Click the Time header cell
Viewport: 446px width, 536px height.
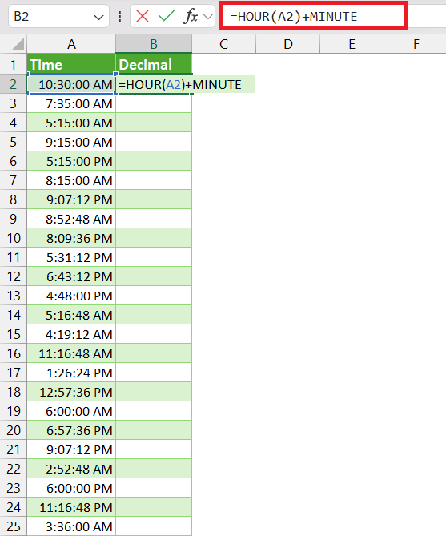(x=71, y=64)
